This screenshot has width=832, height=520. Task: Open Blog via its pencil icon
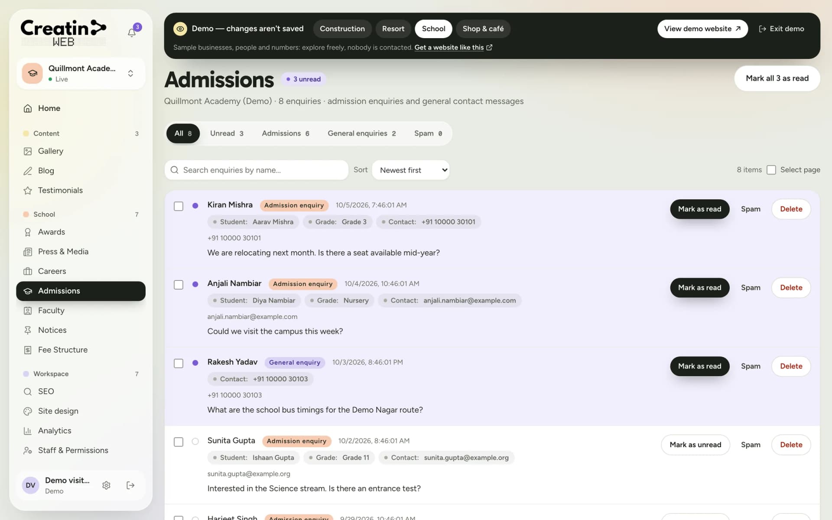28,171
